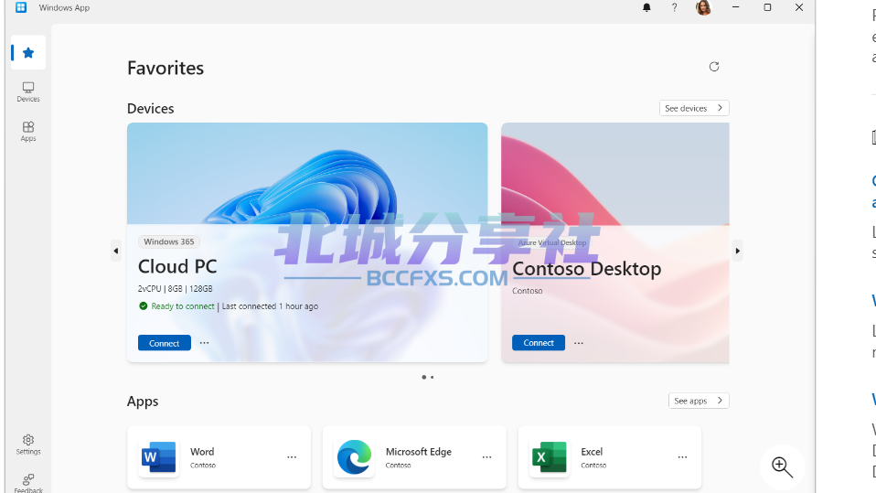Click the Microsoft Edge app icon

354,457
